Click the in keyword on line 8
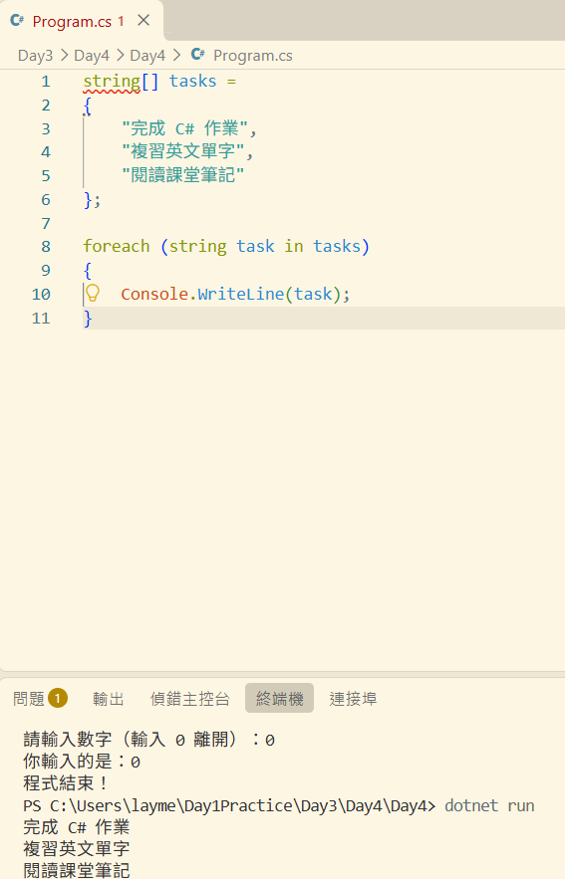Viewport: 565px width, 879px height. [x=293, y=247]
